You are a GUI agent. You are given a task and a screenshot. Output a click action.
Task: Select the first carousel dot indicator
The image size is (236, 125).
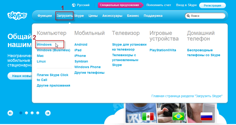click(x=21, y=113)
